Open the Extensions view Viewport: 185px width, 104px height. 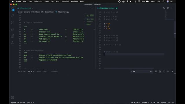click(x=12, y=36)
